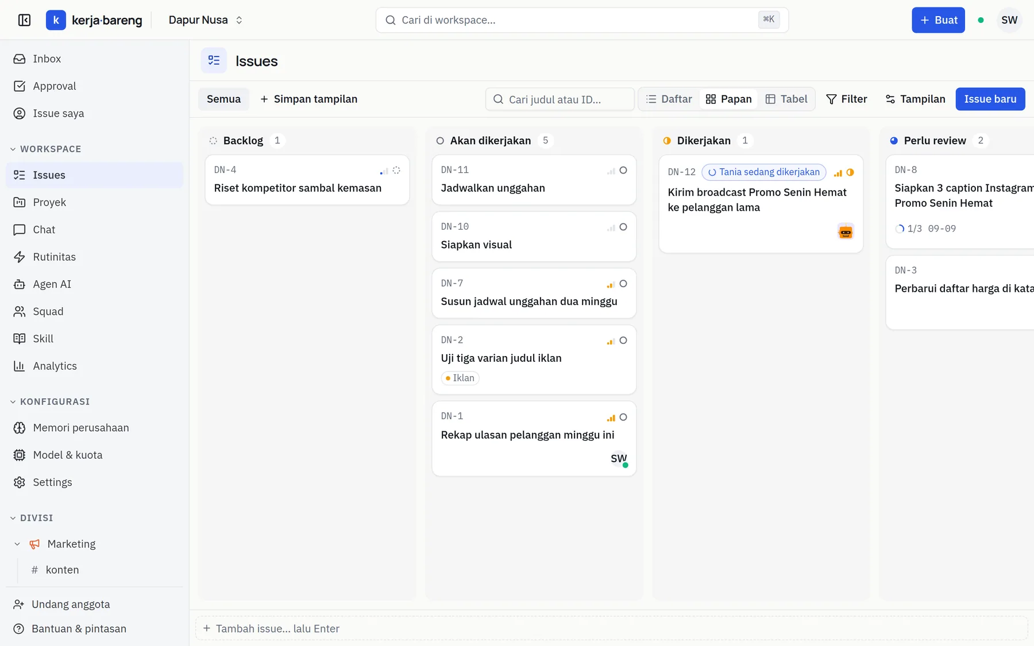Open Settings page
1034x646 pixels.
pos(94,482)
